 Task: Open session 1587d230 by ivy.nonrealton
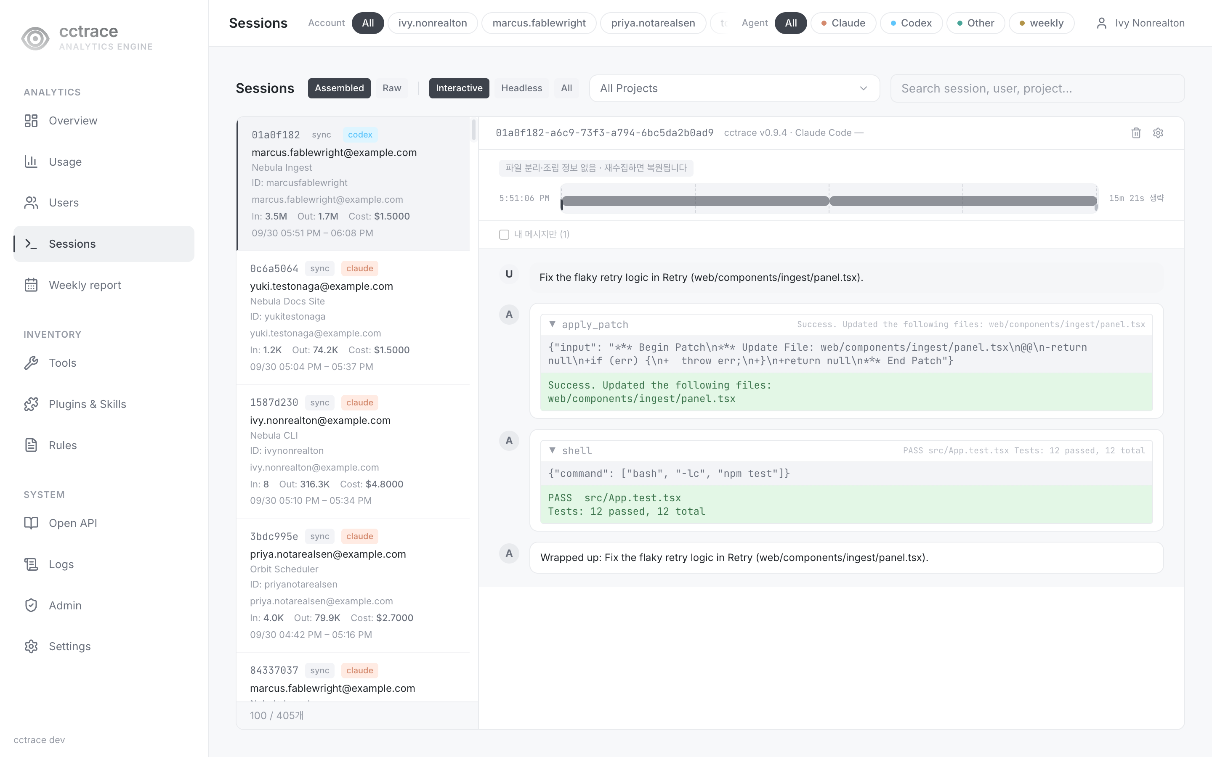(x=353, y=451)
